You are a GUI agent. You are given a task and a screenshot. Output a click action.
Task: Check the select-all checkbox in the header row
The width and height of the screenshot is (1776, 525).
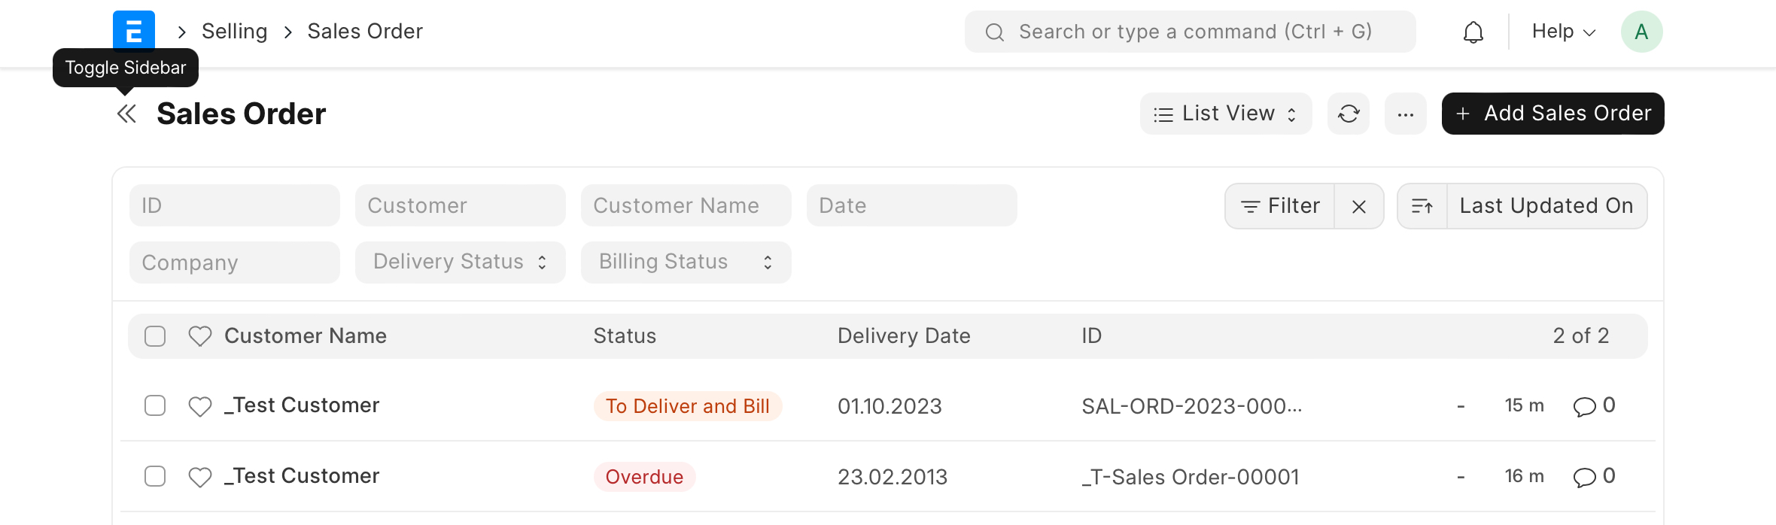154,336
